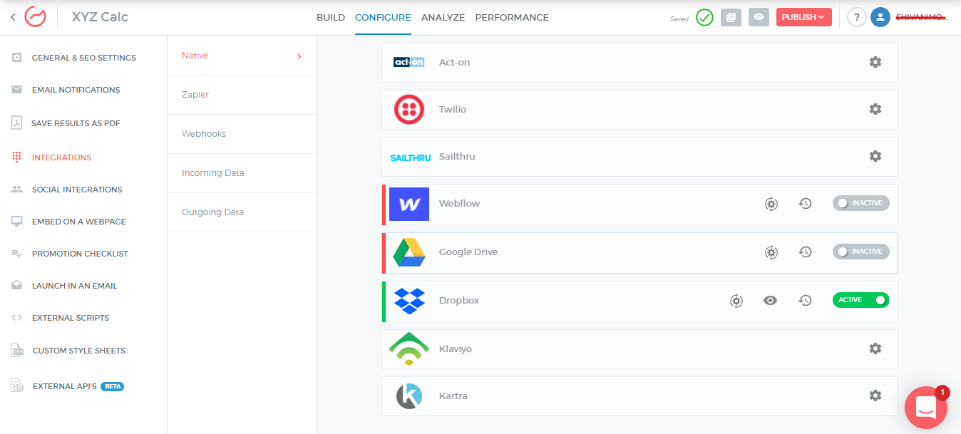Switch to the Build tab
This screenshot has height=434, width=961.
(x=331, y=17)
